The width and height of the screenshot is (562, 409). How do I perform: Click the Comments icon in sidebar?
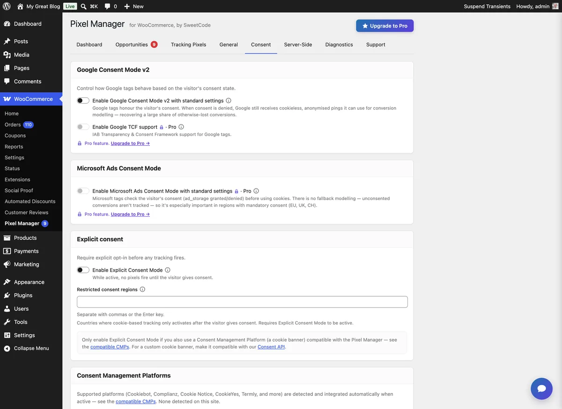[x=7, y=81]
